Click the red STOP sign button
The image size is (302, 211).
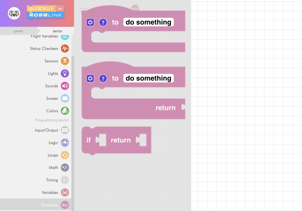click(x=135, y=8)
